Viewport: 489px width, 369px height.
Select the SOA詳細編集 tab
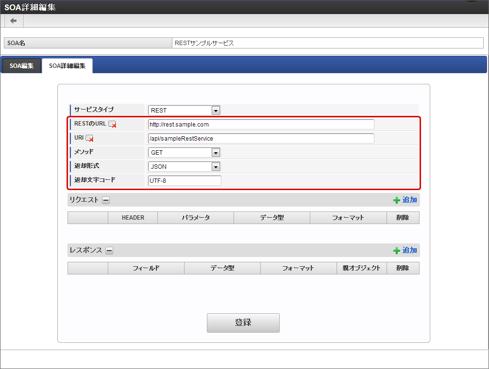tap(67, 66)
